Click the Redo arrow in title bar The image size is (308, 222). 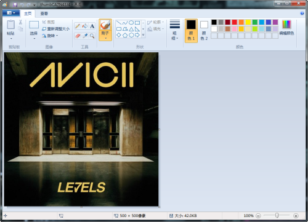pyautogui.click(x=28, y=4)
